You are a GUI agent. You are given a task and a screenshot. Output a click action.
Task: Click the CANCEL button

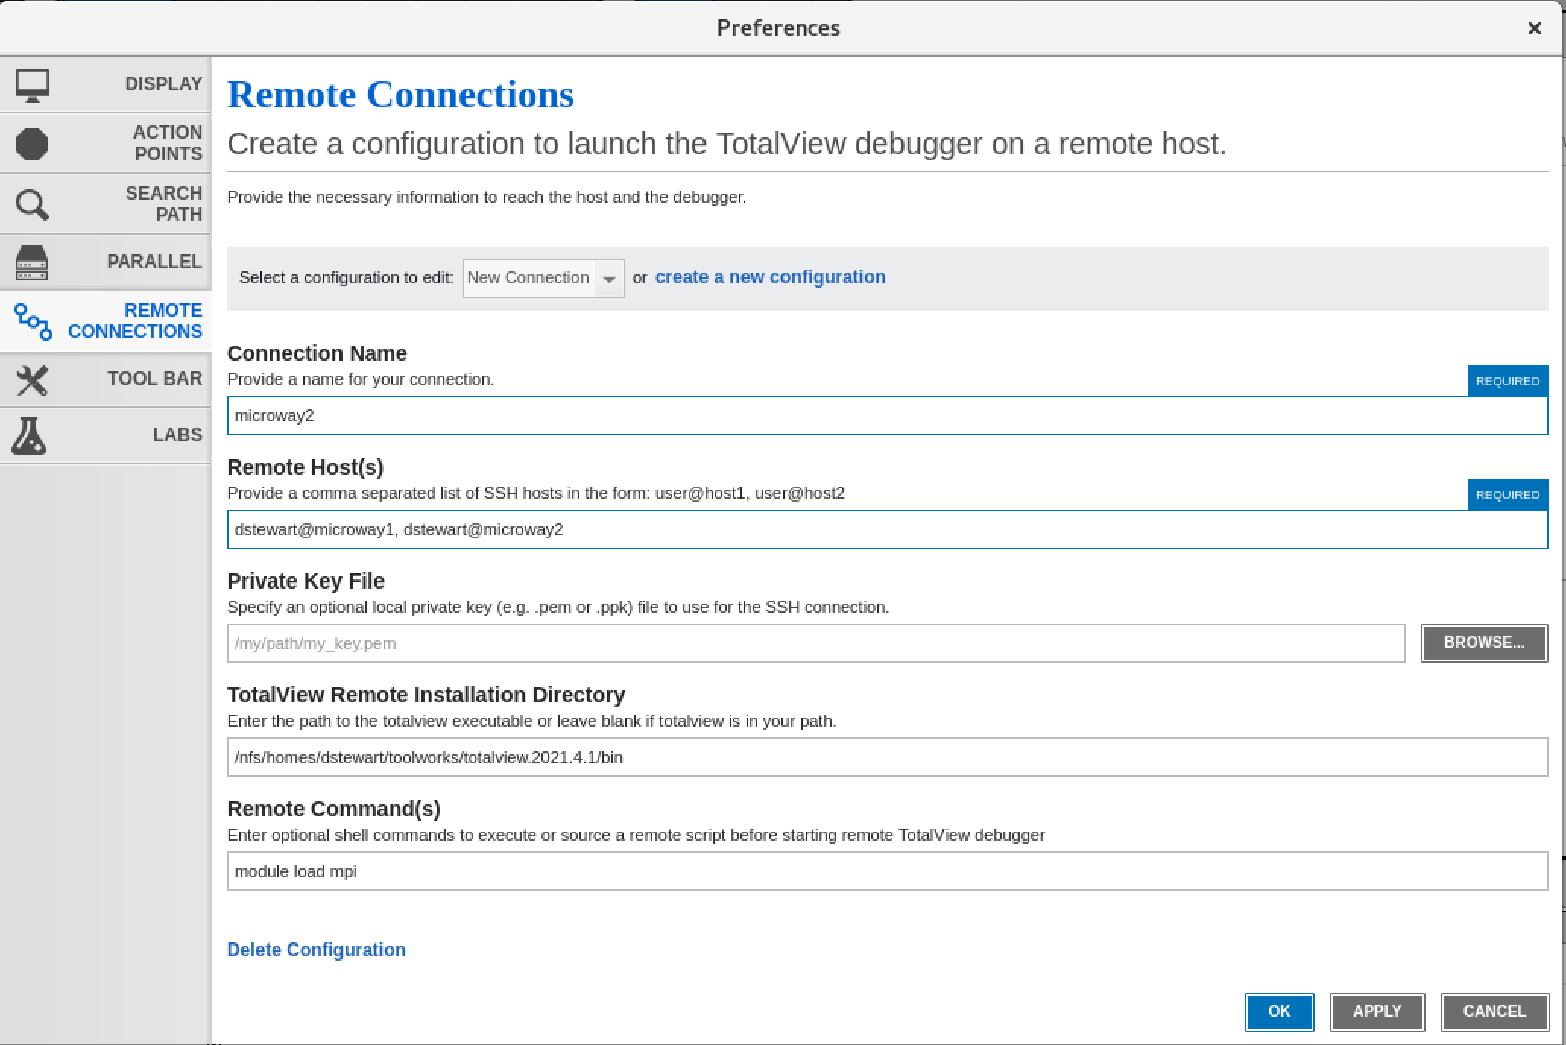coord(1494,1012)
